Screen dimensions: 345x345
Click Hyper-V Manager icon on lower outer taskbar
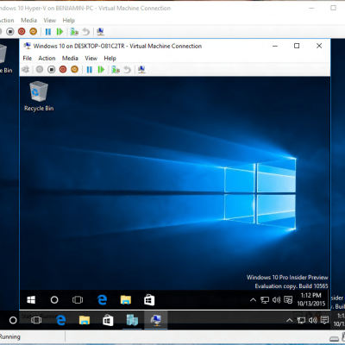(132, 320)
